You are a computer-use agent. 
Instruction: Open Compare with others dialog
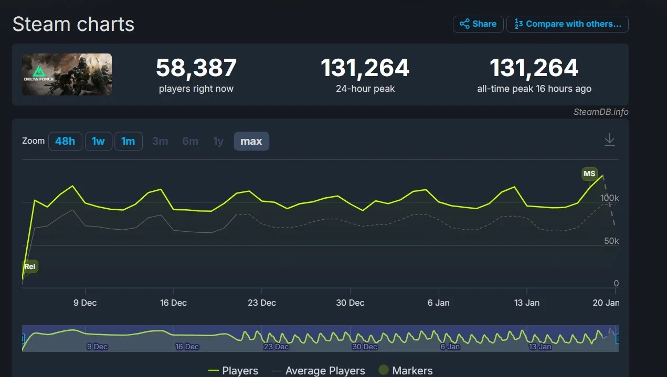coord(567,24)
